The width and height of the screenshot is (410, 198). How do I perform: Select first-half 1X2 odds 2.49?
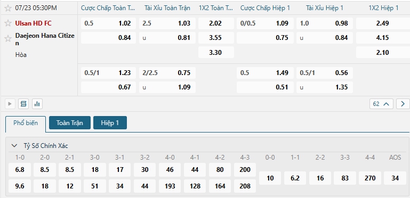[x=383, y=23]
